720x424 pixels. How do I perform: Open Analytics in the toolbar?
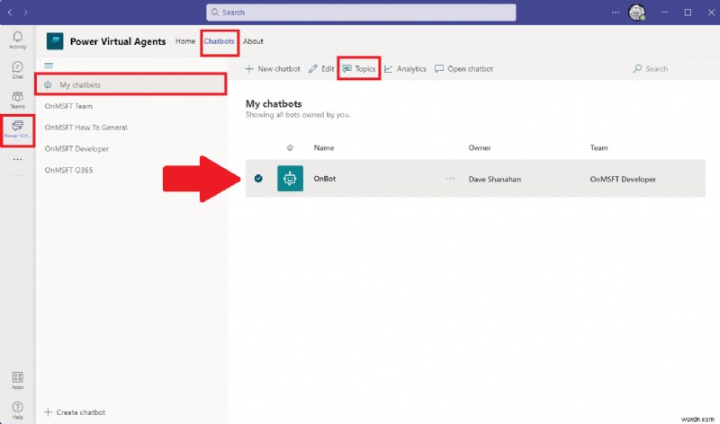click(406, 69)
